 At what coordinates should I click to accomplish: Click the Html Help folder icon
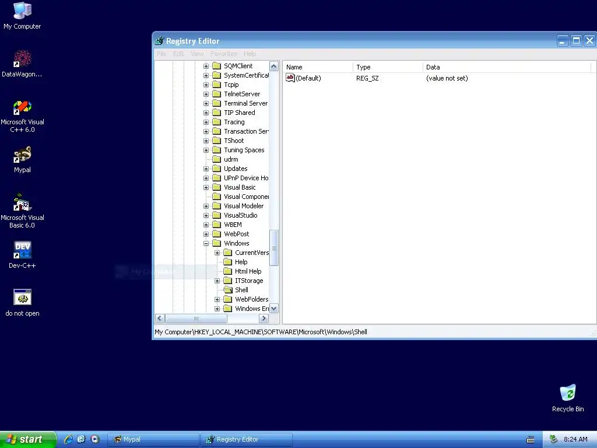[x=228, y=271]
